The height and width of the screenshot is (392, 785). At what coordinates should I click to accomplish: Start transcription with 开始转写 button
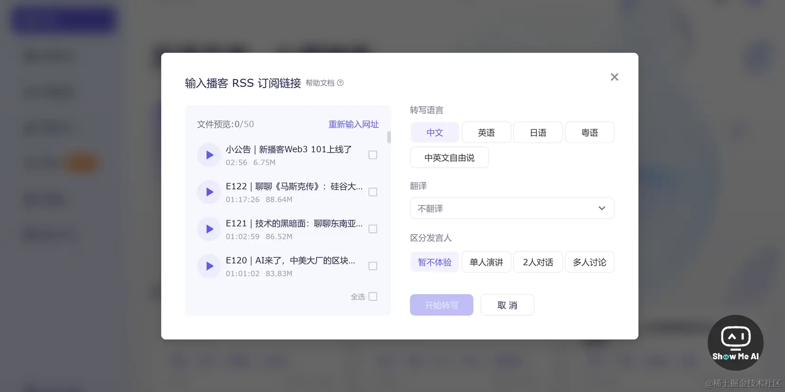coord(442,305)
